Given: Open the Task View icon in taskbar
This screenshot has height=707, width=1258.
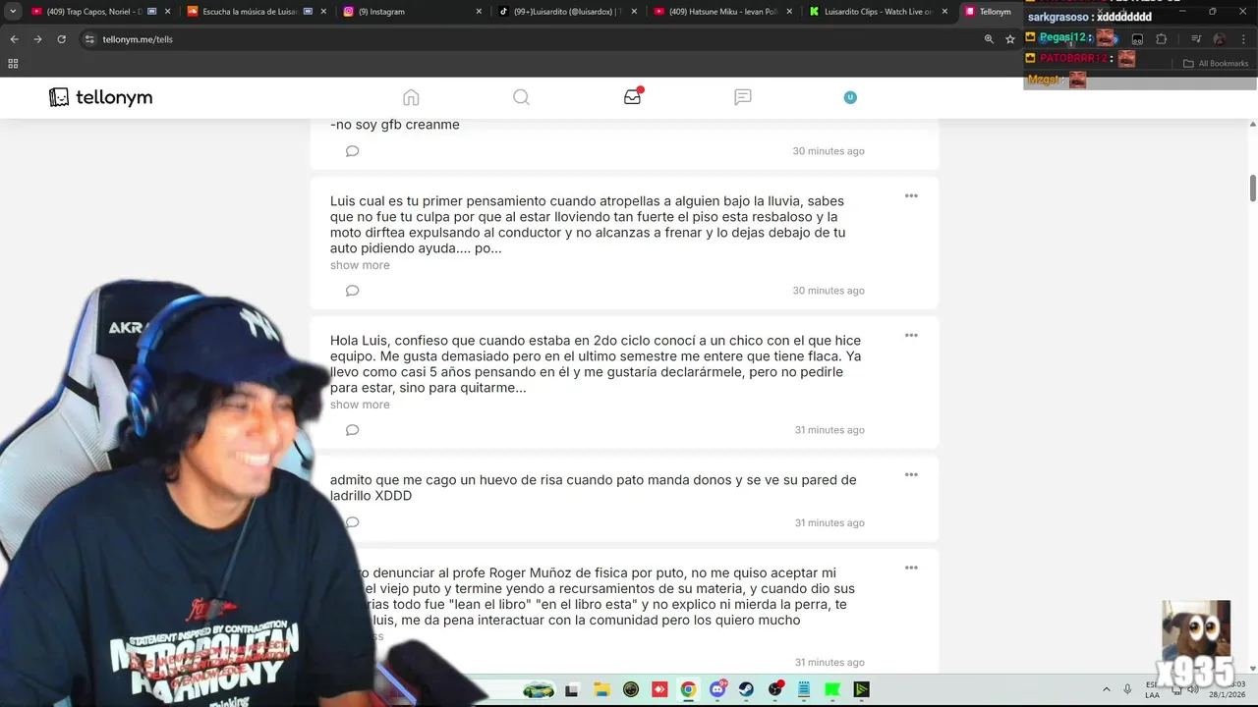Looking at the screenshot, I should (x=572, y=689).
